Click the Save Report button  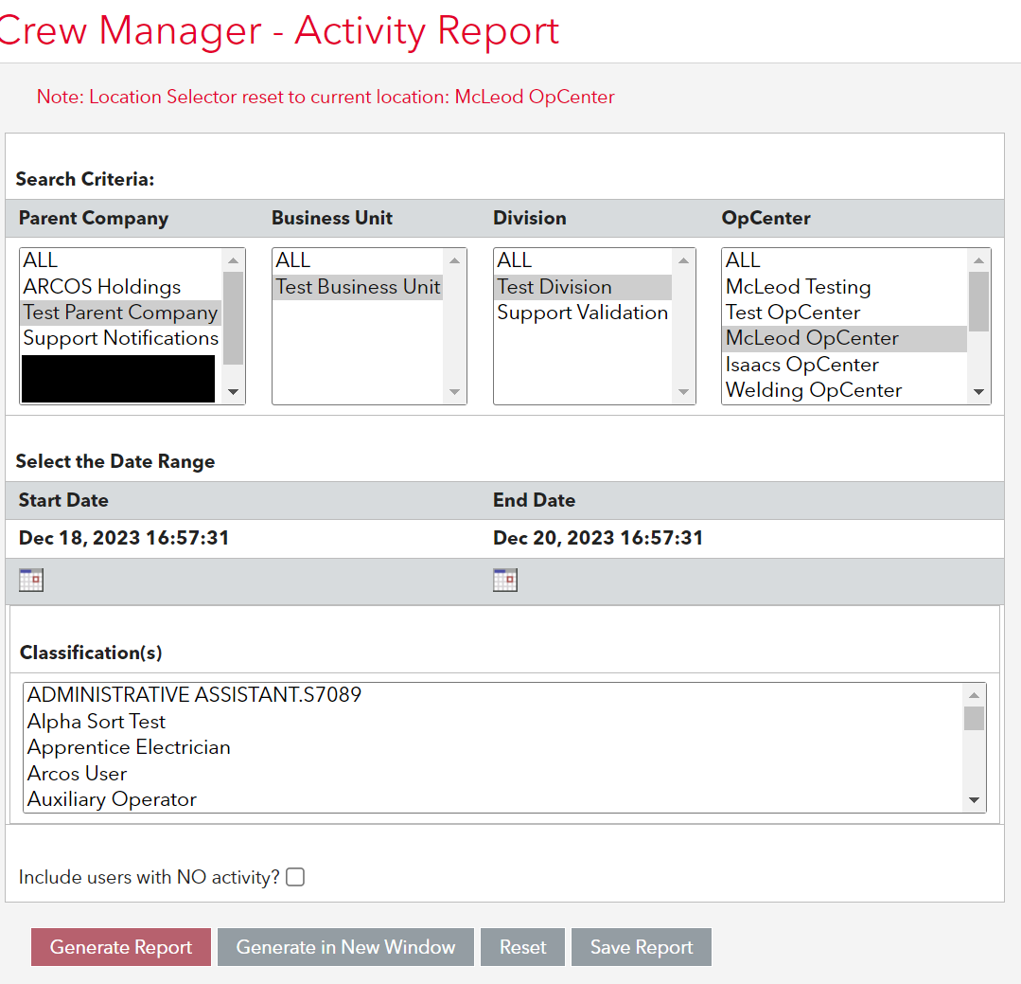click(641, 946)
